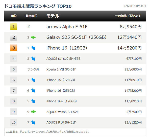149x138 pixels.
Task: Click previous rank 6 in iPhone 16 (256GB) row
Action: (28, 91)
